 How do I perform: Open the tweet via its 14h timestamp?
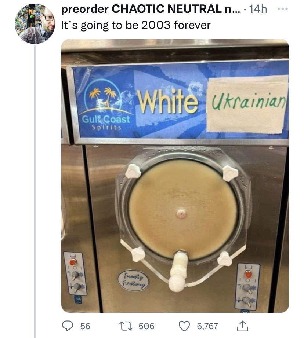(258, 9)
